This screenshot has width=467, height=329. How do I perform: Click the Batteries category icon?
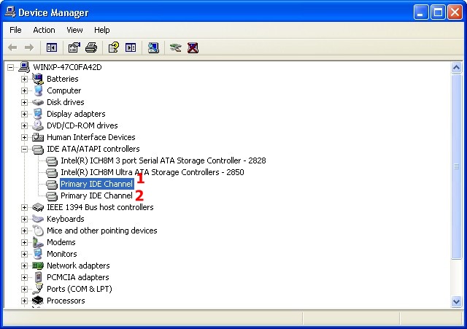pyautogui.click(x=38, y=79)
